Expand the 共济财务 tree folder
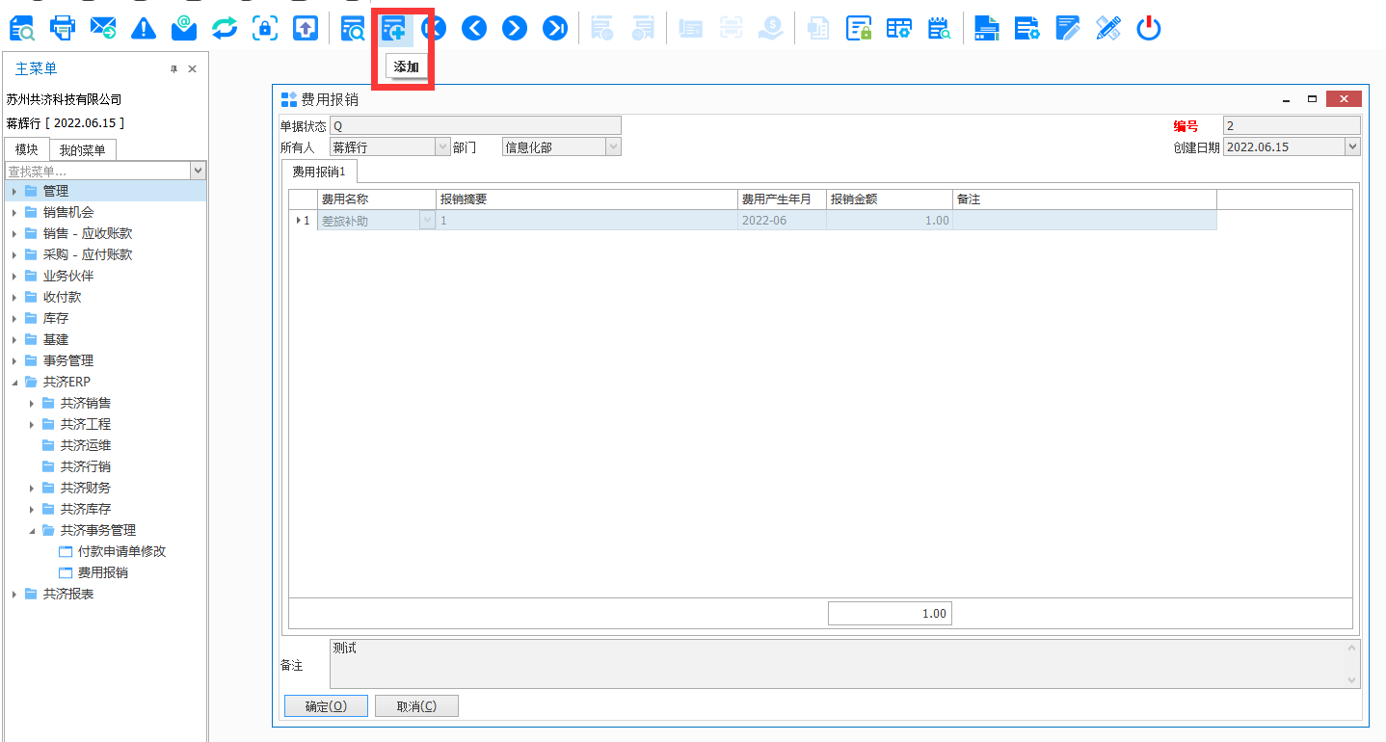The image size is (1386, 742). tap(32, 488)
